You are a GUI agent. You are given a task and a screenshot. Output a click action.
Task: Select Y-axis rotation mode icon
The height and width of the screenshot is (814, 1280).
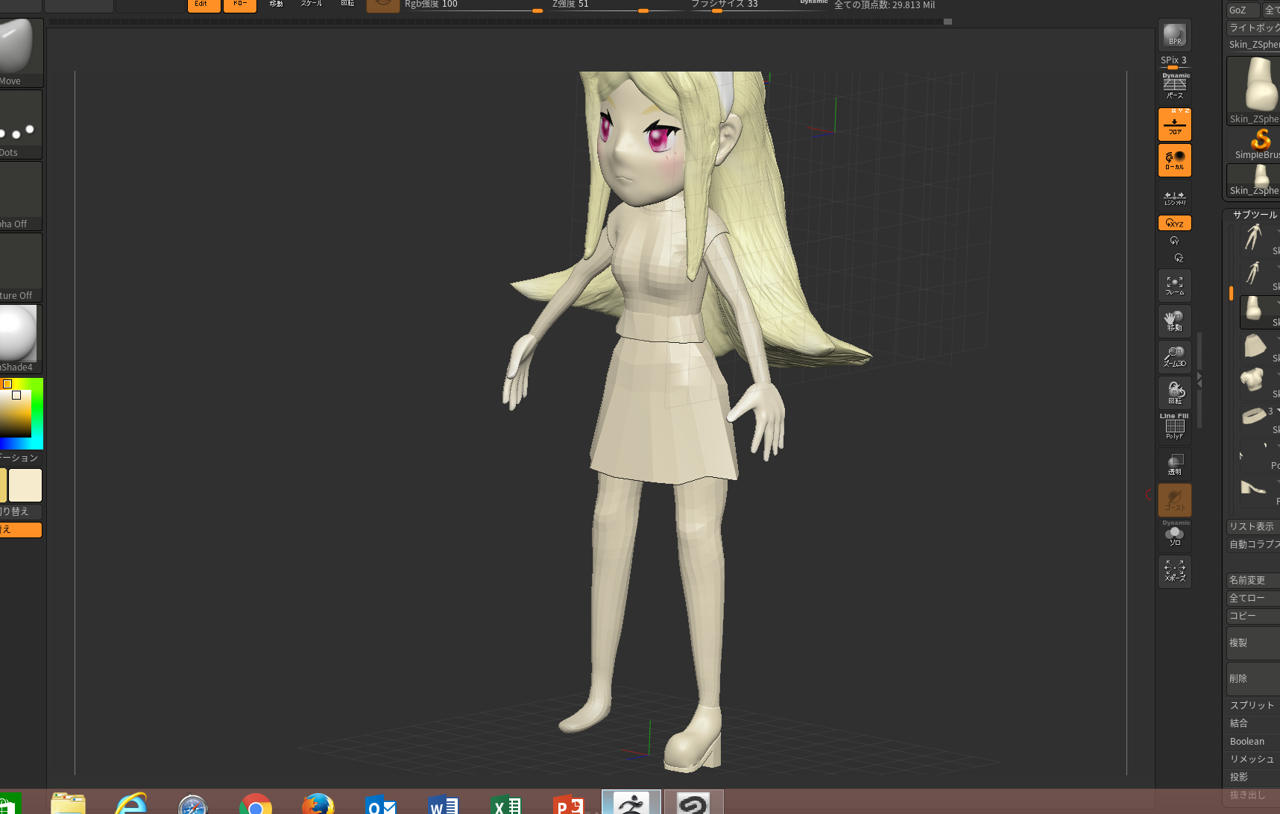point(1174,241)
